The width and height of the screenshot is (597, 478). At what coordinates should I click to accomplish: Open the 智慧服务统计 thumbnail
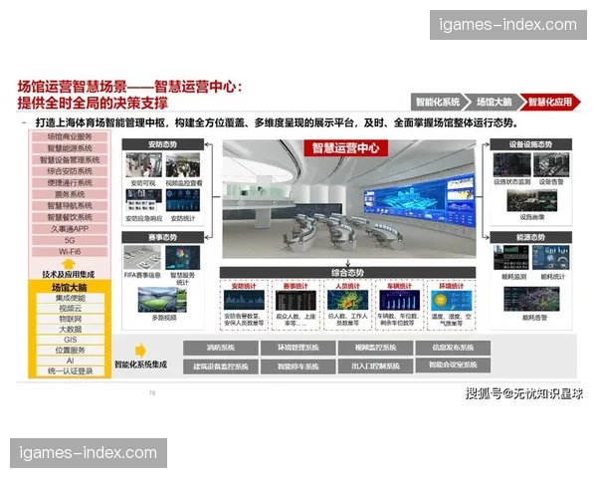click(x=183, y=257)
